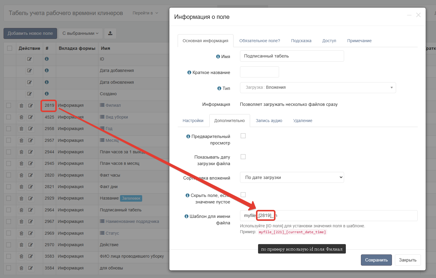This screenshot has height=278, width=436.
Task: Show info icon for Дата обновления row
Action: [x=47, y=82]
